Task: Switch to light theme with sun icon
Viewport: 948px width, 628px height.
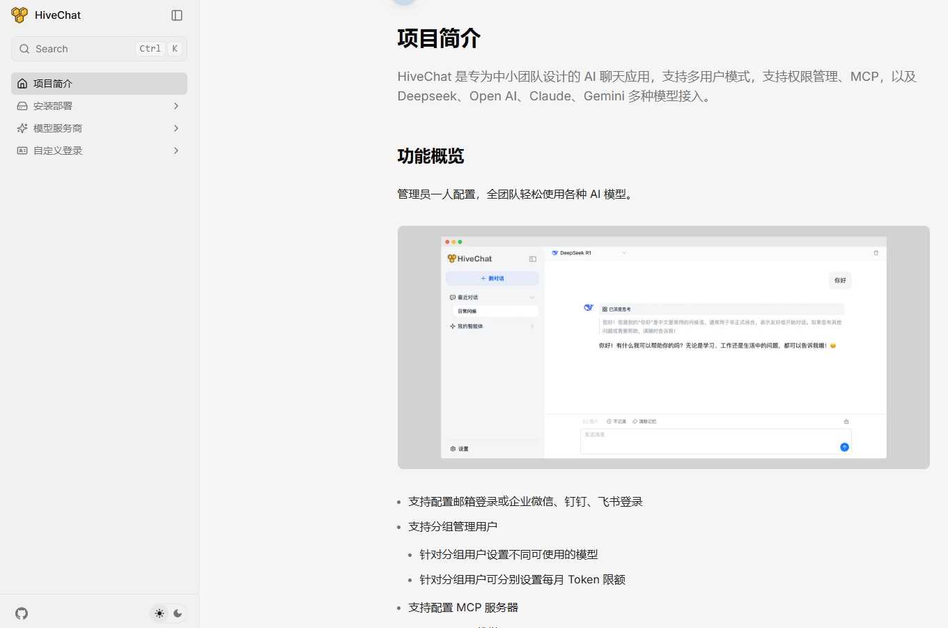Action: 160,613
